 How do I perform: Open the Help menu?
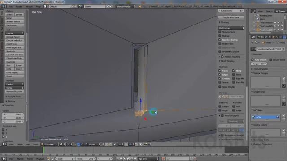pyautogui.click(x=38, y=6)
